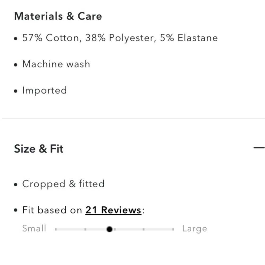Click the Cropped & fitted text
Viewport: 265px width, 265px height.
[63, 184]
